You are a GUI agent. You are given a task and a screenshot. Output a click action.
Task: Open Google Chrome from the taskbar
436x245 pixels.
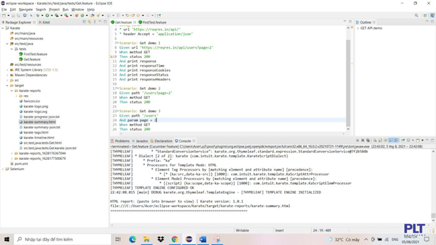(x=175, y=239)
